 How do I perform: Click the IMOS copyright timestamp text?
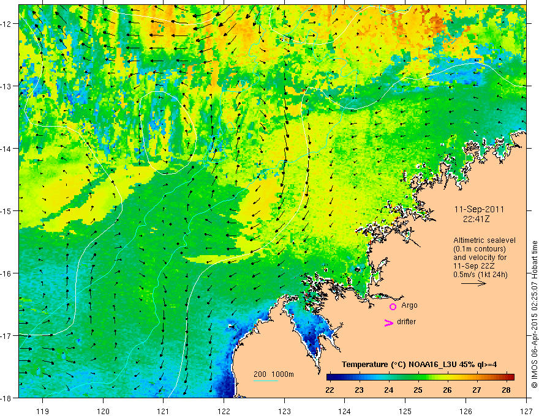pyautogui.click(x=534, y=313)
